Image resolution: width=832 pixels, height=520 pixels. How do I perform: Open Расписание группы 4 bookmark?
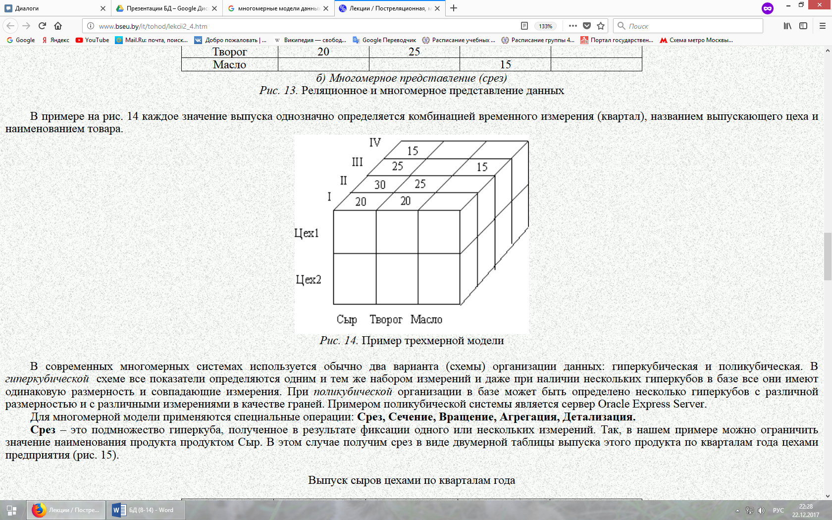(x=538, y=40)
